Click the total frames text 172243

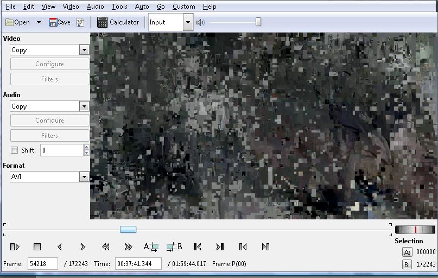point(78,264)
